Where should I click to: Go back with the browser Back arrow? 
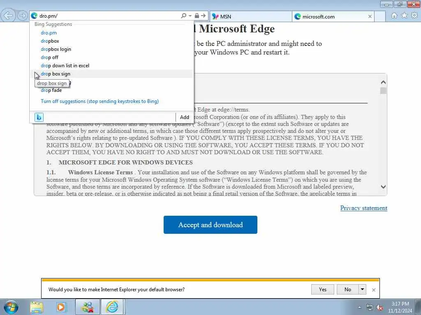pyautogui.click(x=8, y=16)
